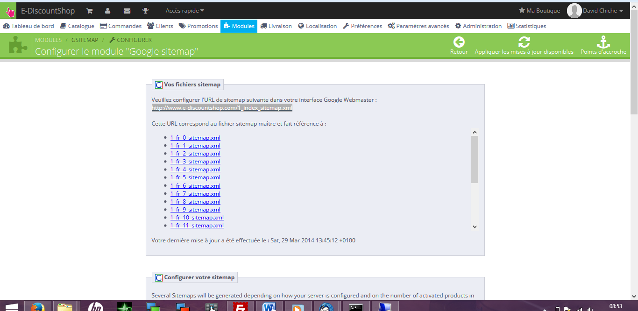The image size is (638, 311).
Task: Click the CONFIGURER breadcrumb
Action: click(131, 40)
